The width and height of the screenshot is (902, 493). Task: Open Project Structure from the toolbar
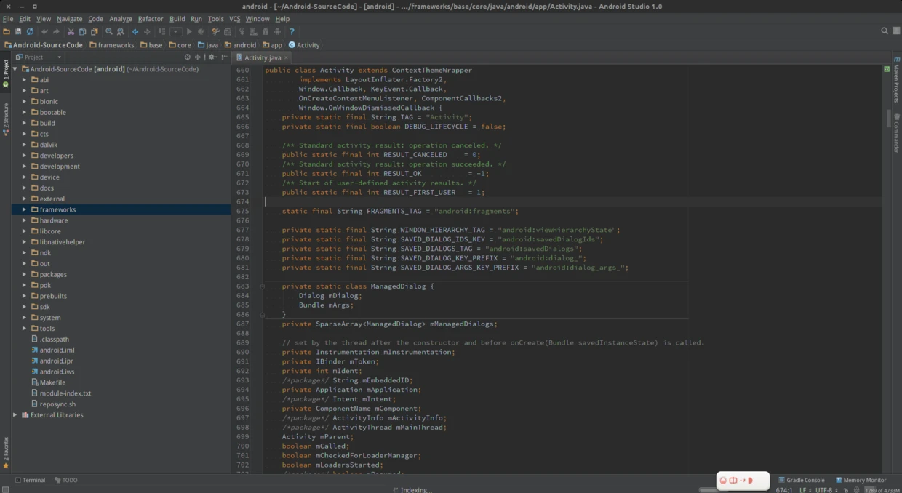click(228, 31)
